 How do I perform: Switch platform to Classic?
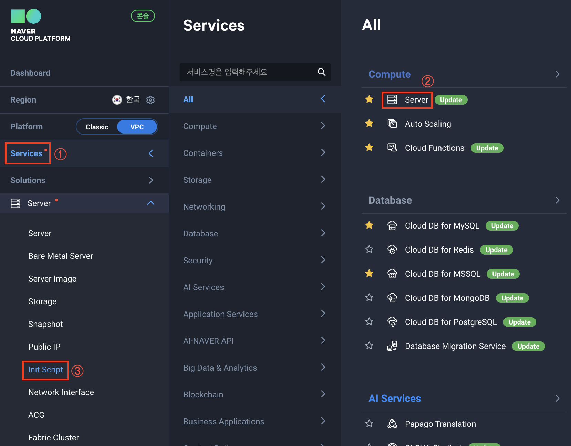tap(97, 127)
